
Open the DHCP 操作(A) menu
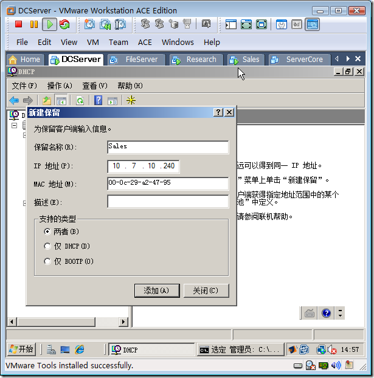(x=60, y=86)
